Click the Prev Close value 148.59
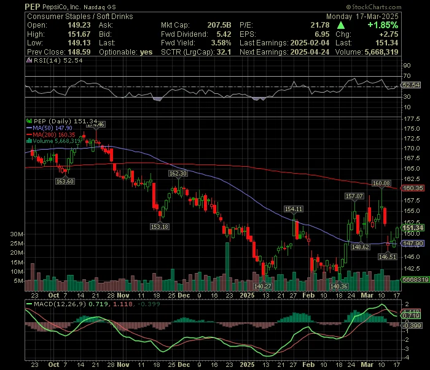 (x=79, y=52)
